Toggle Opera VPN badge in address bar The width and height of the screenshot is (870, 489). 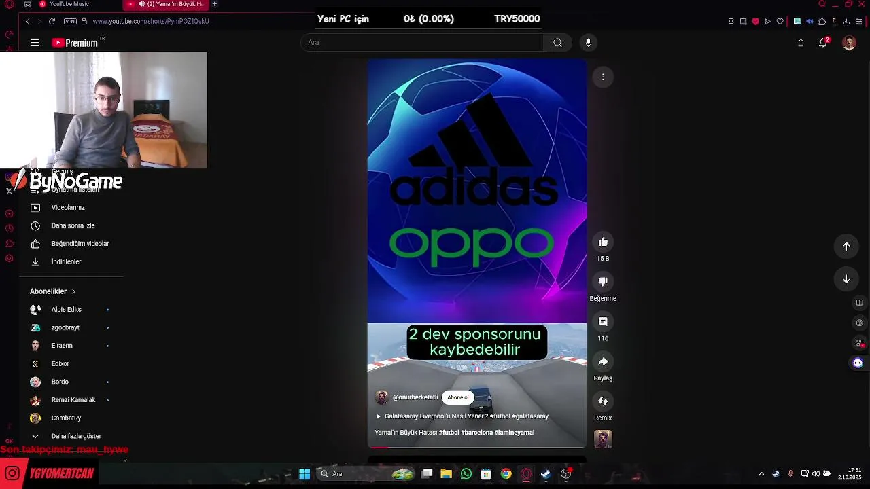70,21
